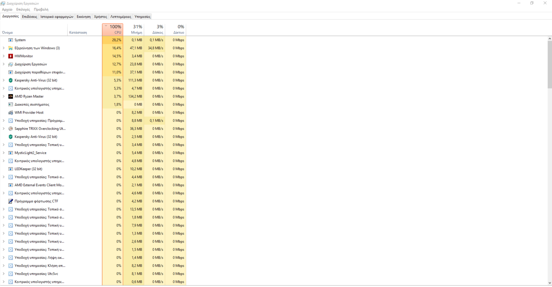The height and width of the screenshot is (287, 552).
Task: Click the AMD External Events Client icon
Action: click(11, 185)
